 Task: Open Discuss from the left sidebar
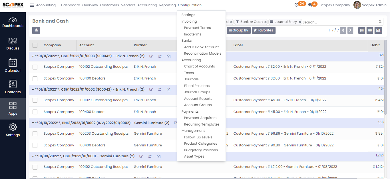tap(13, 44)
